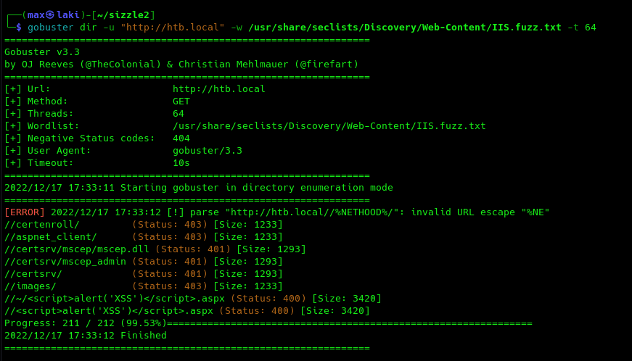Click the Threads value 64
This screenshot has height=361, width=632.
click(178, 114)
